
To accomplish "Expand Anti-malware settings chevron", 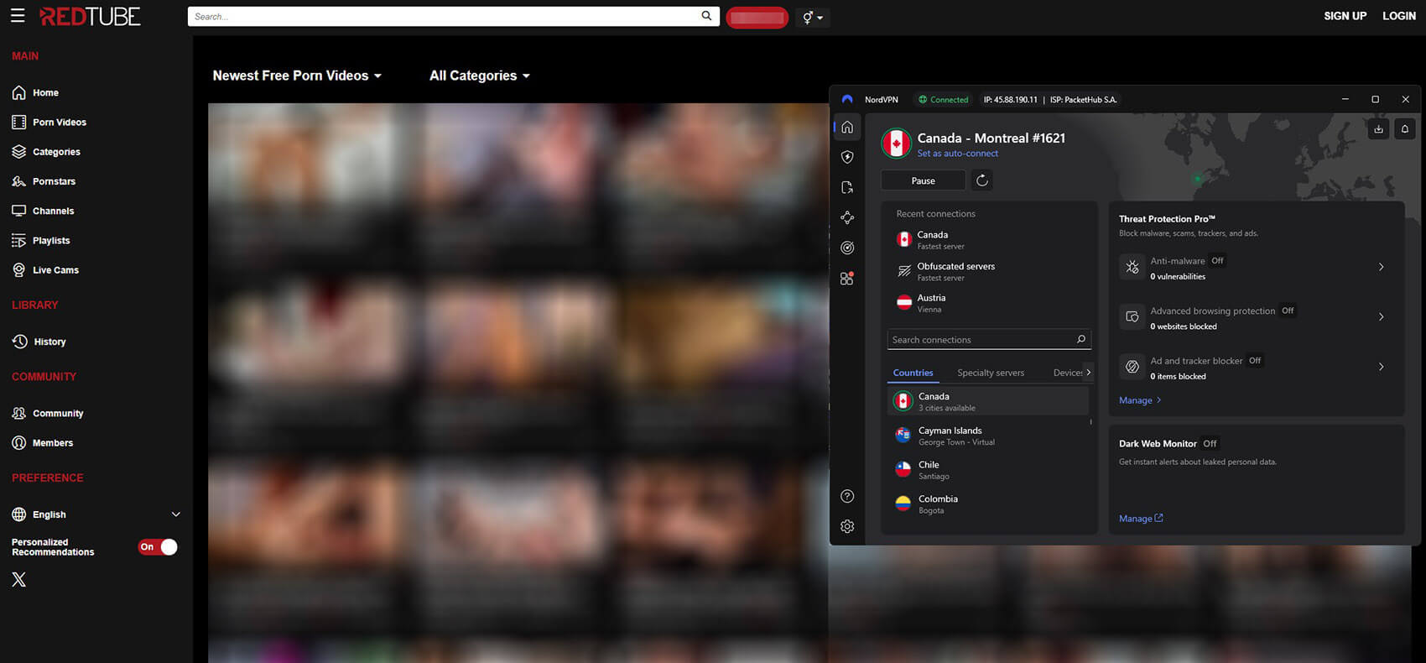I will (x=1382, y=267).
